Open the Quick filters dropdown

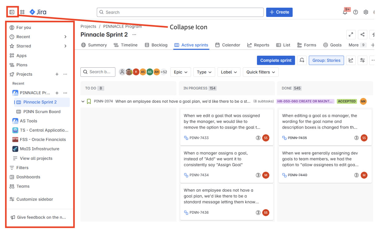point(260,72)
